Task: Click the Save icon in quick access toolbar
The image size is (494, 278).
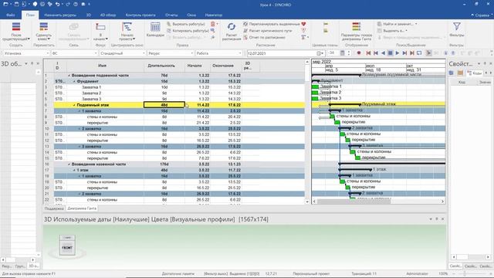Action: pyautogui.click(x=17, y=5)
